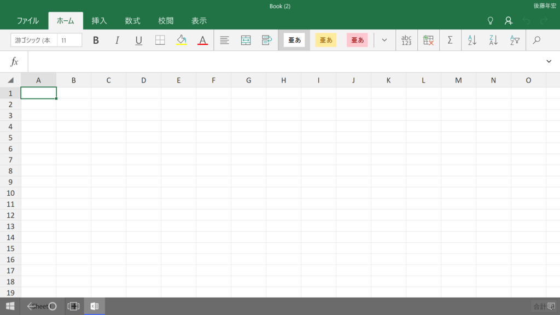Click the select all corner triangle
This screenshot has width=560, height=315.
point(10,80)
